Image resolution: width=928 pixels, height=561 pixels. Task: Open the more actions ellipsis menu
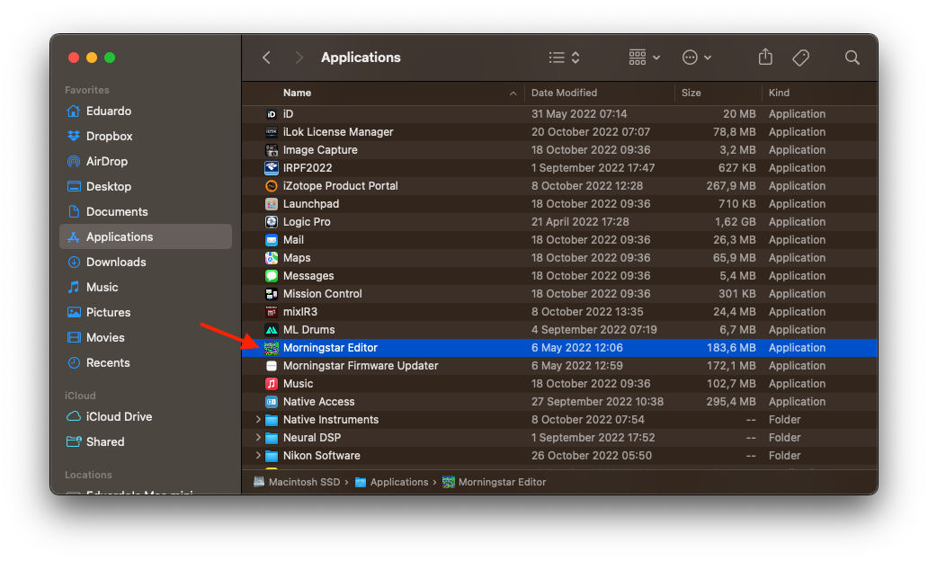tap(697, 58)
